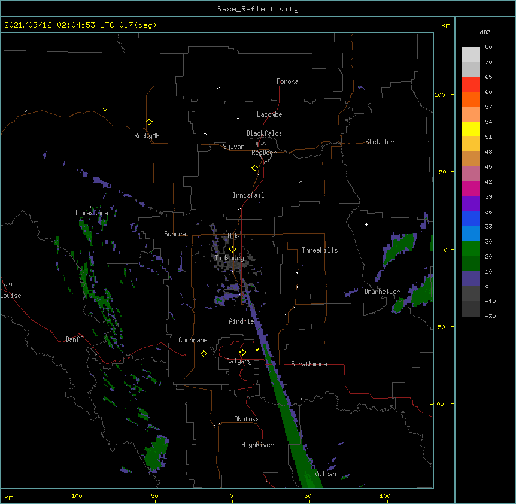
Task: Select the Calgary label
Action: [239, 361]
